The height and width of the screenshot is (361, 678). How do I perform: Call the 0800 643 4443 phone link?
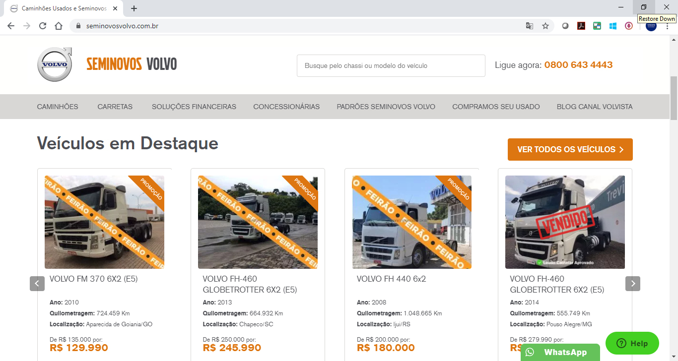pos(578,65)
